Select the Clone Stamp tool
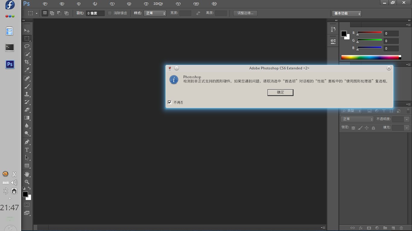The height and width of the screenshot is (231, 412). point(27,94)
